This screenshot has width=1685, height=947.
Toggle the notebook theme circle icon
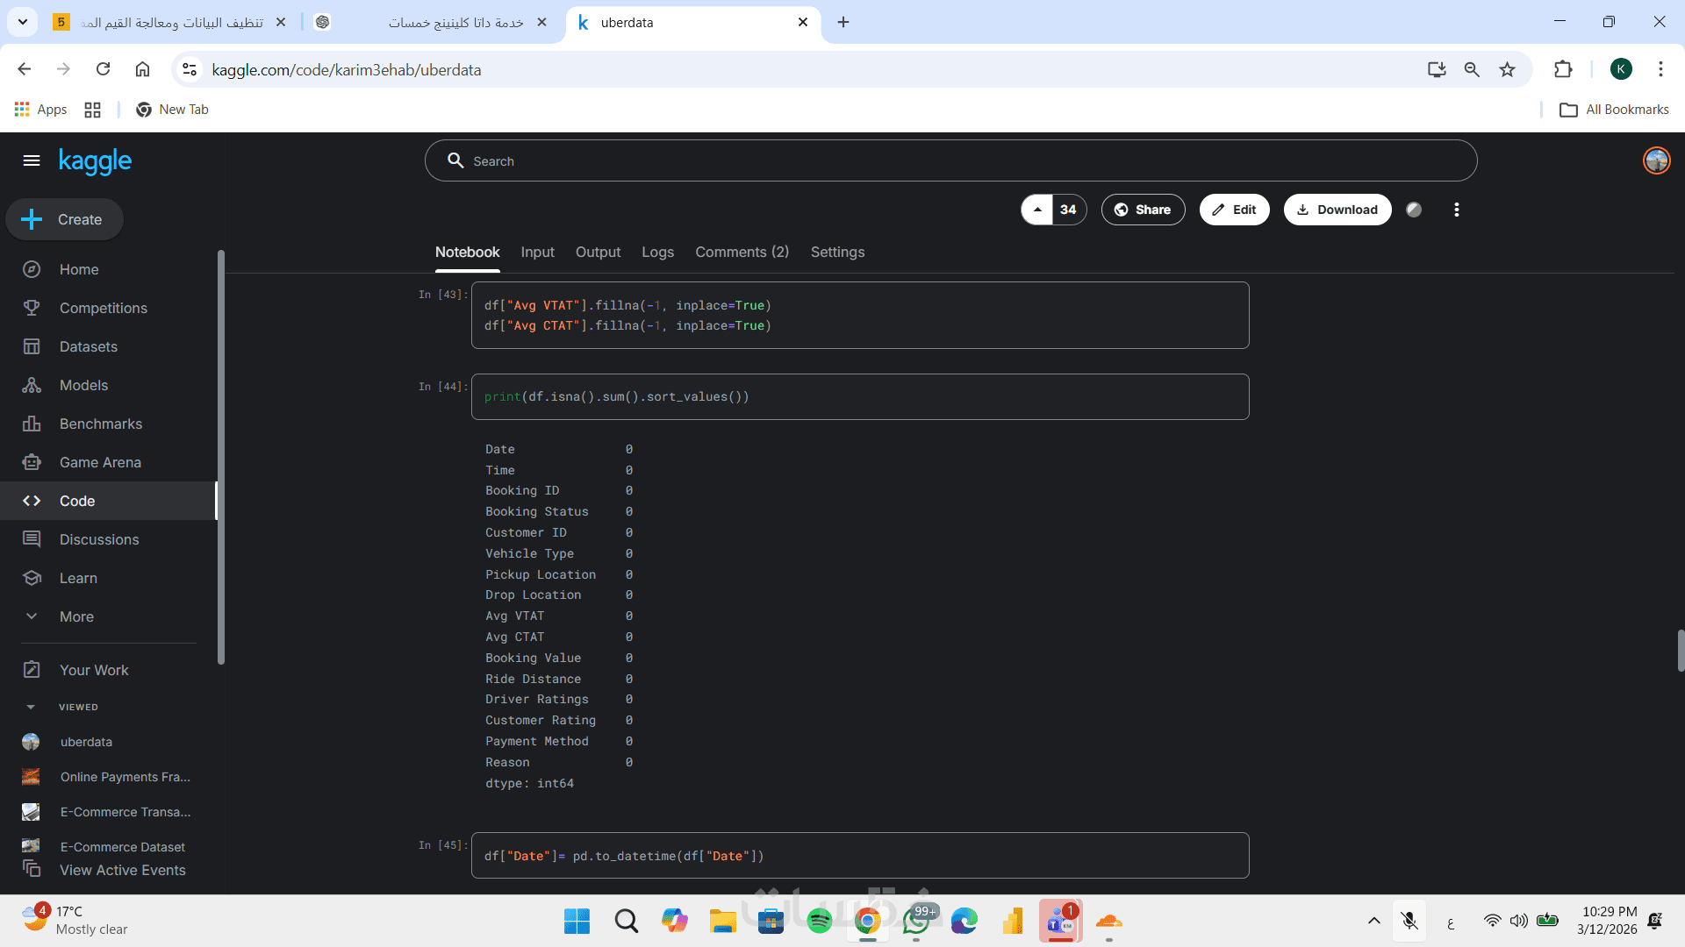click(x=1414, y=210)
